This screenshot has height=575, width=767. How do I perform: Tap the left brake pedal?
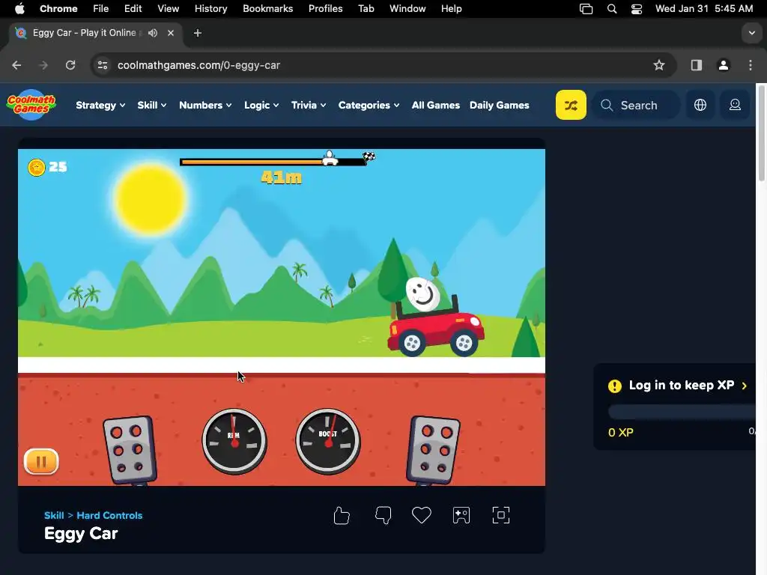click(130, 450)
